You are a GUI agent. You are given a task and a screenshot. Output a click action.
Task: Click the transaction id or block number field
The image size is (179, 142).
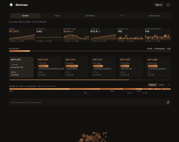[90, 102]
